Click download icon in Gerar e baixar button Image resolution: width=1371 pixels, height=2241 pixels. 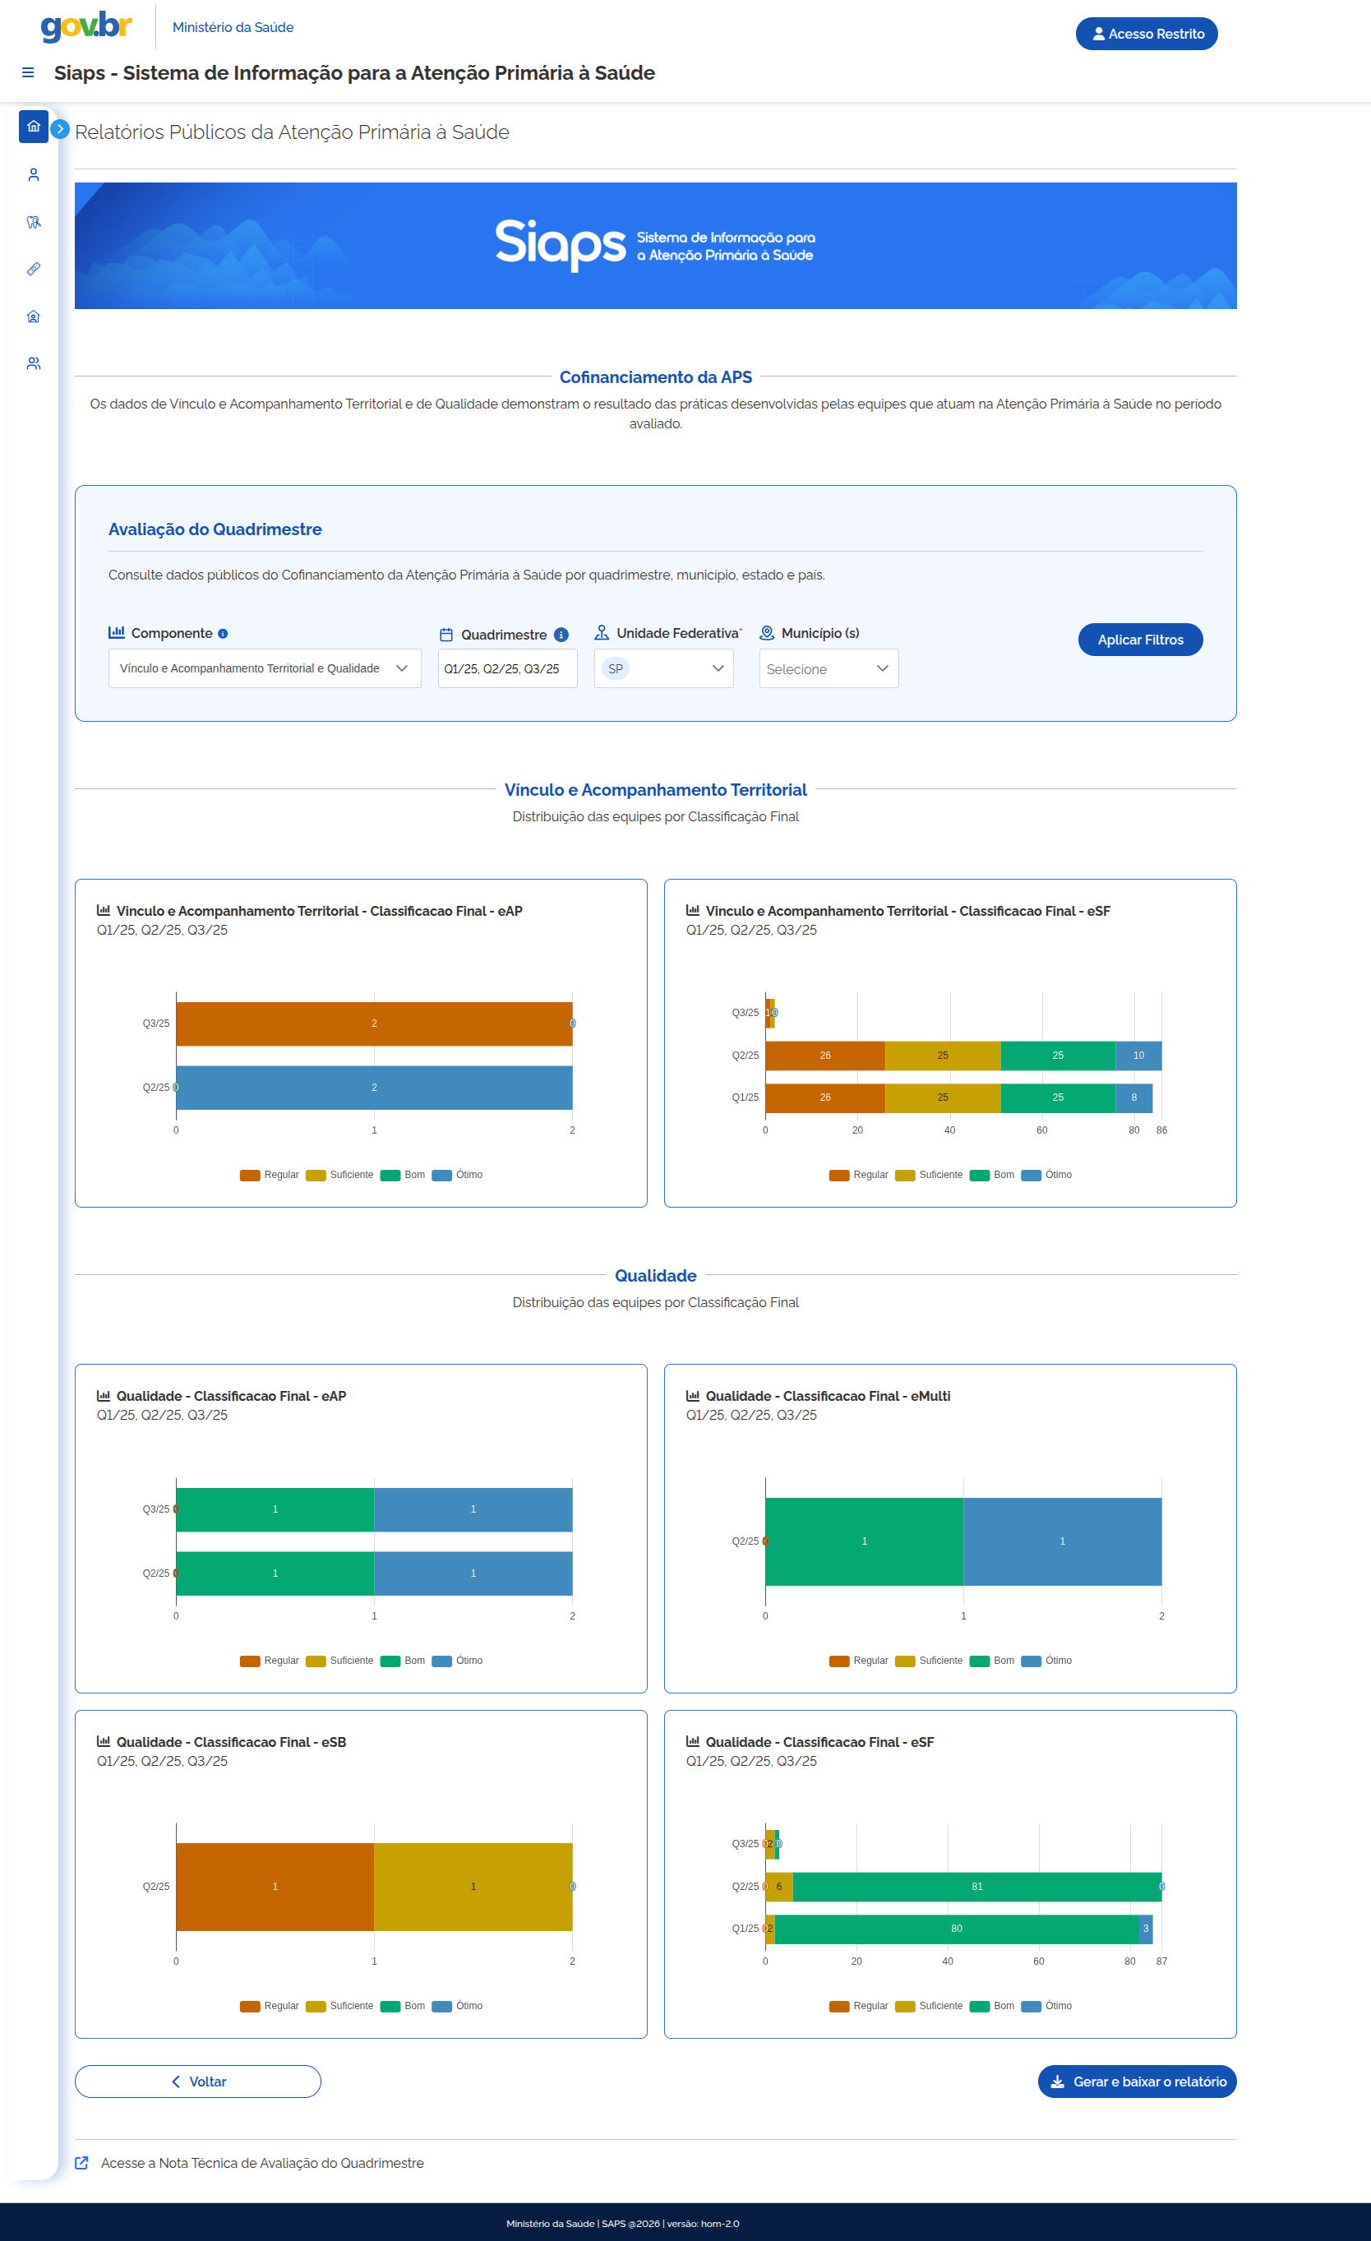coord(1057,2082)
